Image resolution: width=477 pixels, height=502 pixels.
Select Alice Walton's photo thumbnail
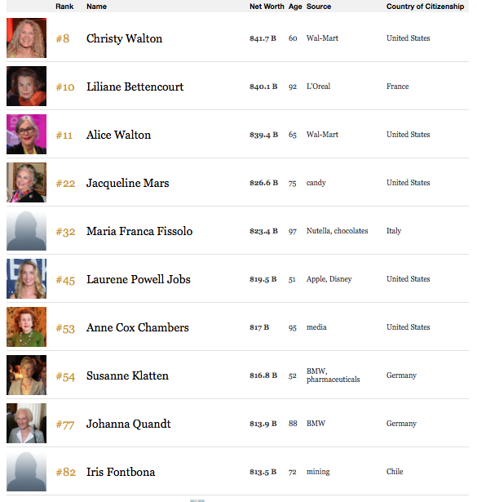(27, 135)
